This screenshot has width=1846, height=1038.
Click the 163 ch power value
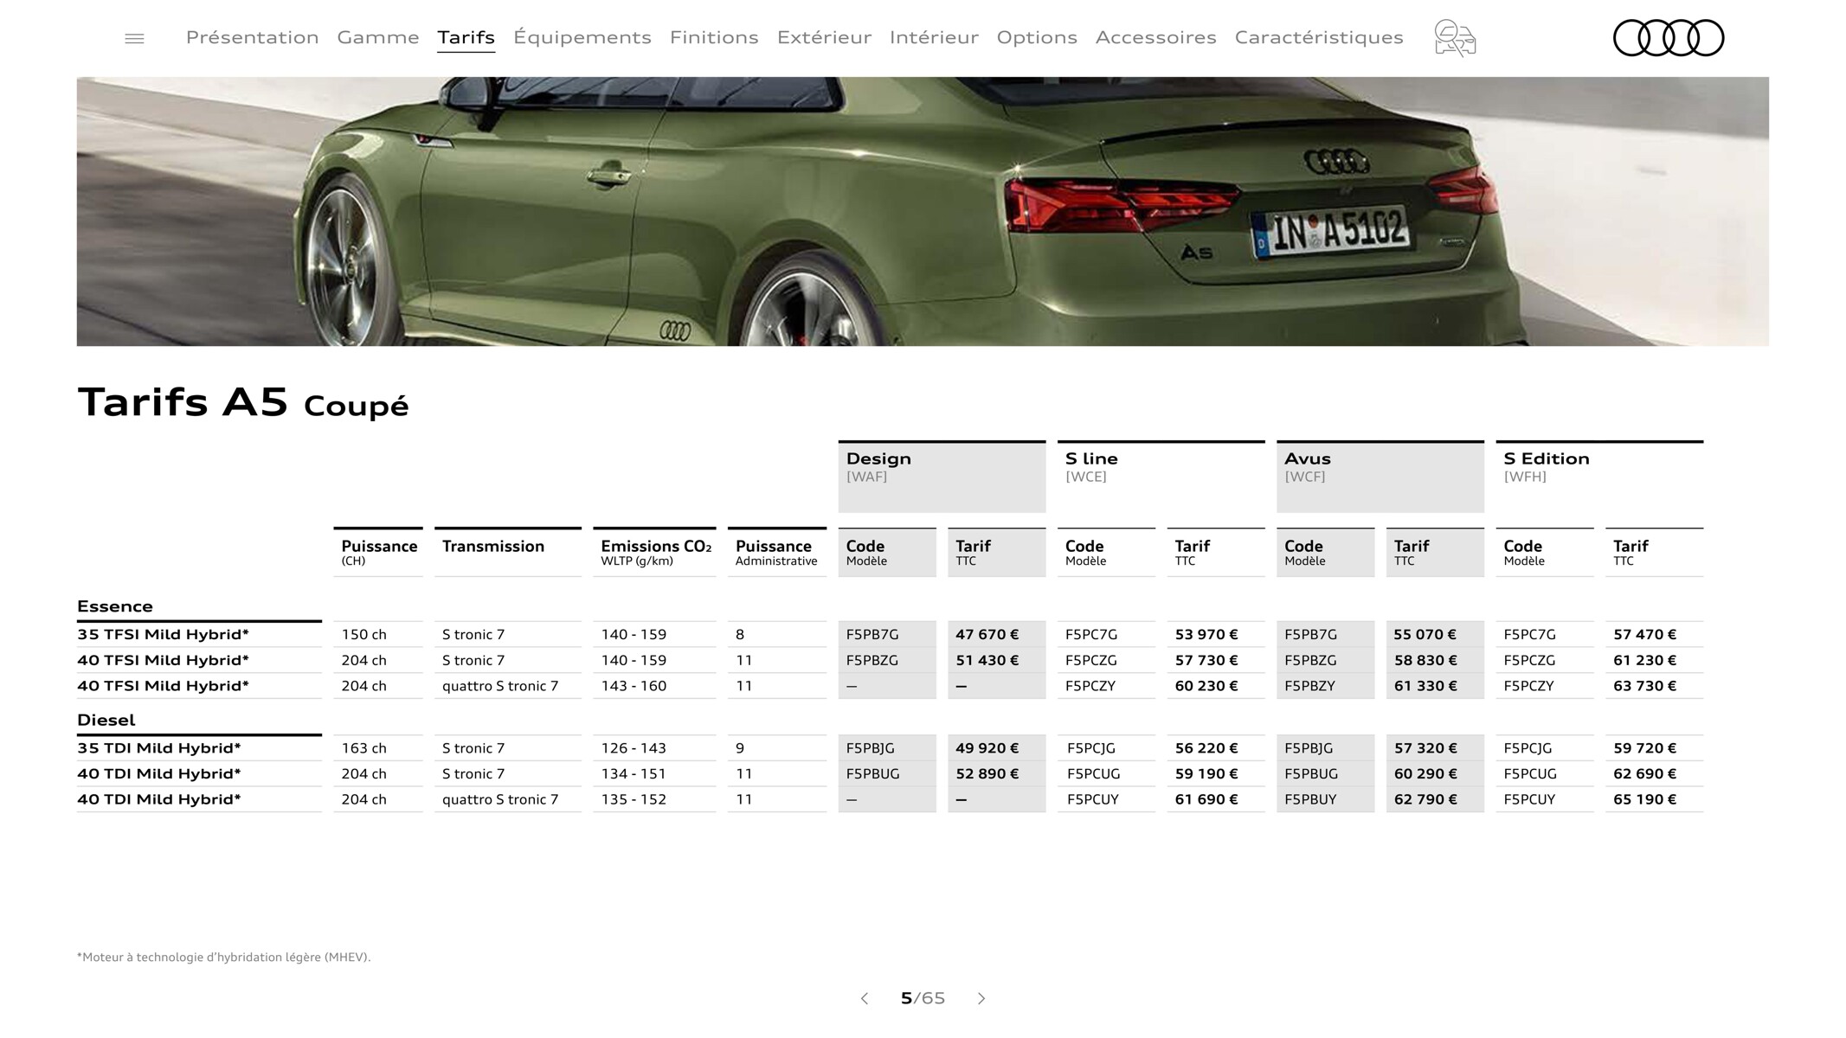363,748
